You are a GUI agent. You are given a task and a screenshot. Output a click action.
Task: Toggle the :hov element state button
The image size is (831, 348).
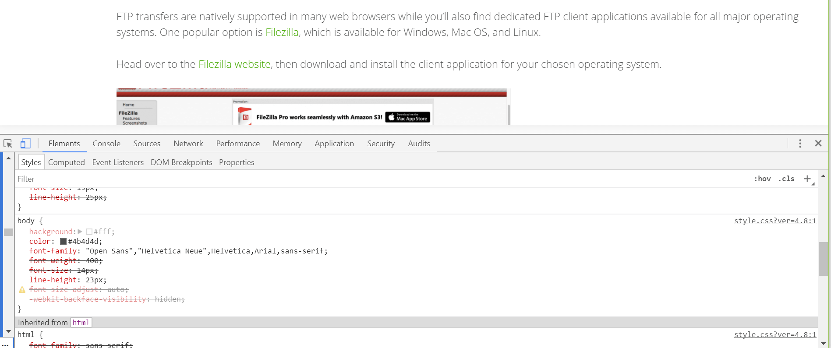tap(762, 179)
